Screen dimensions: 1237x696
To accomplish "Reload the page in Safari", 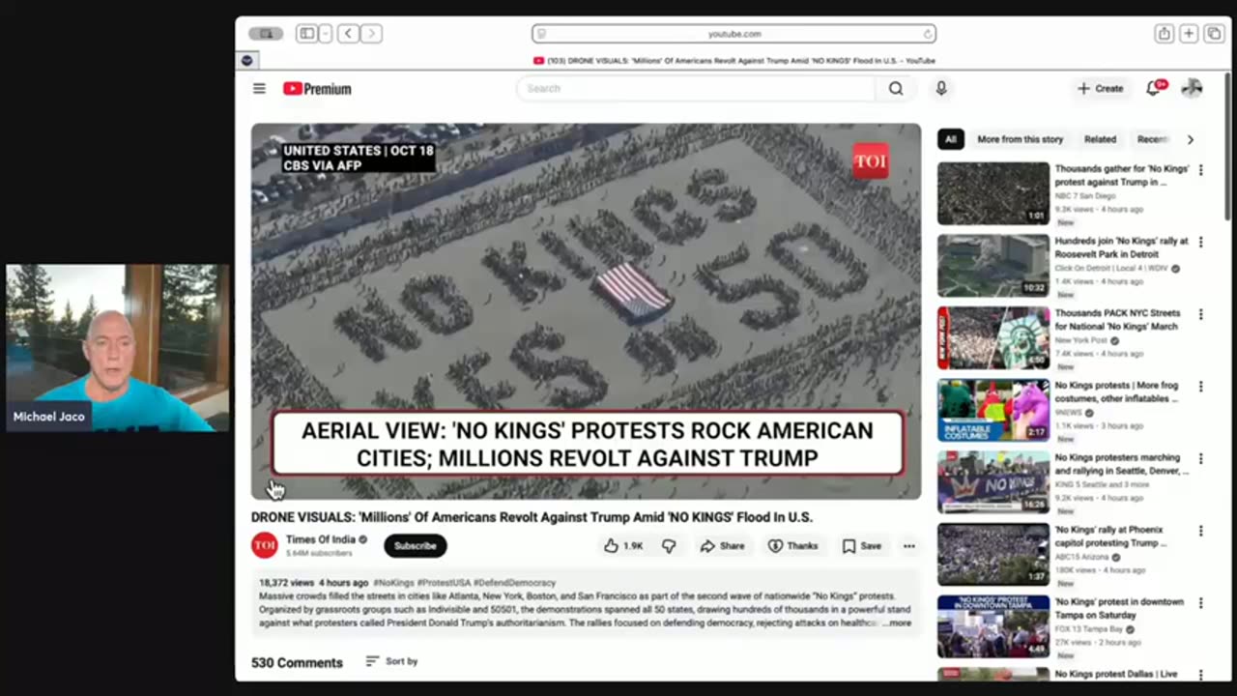I will coord(928,34).
